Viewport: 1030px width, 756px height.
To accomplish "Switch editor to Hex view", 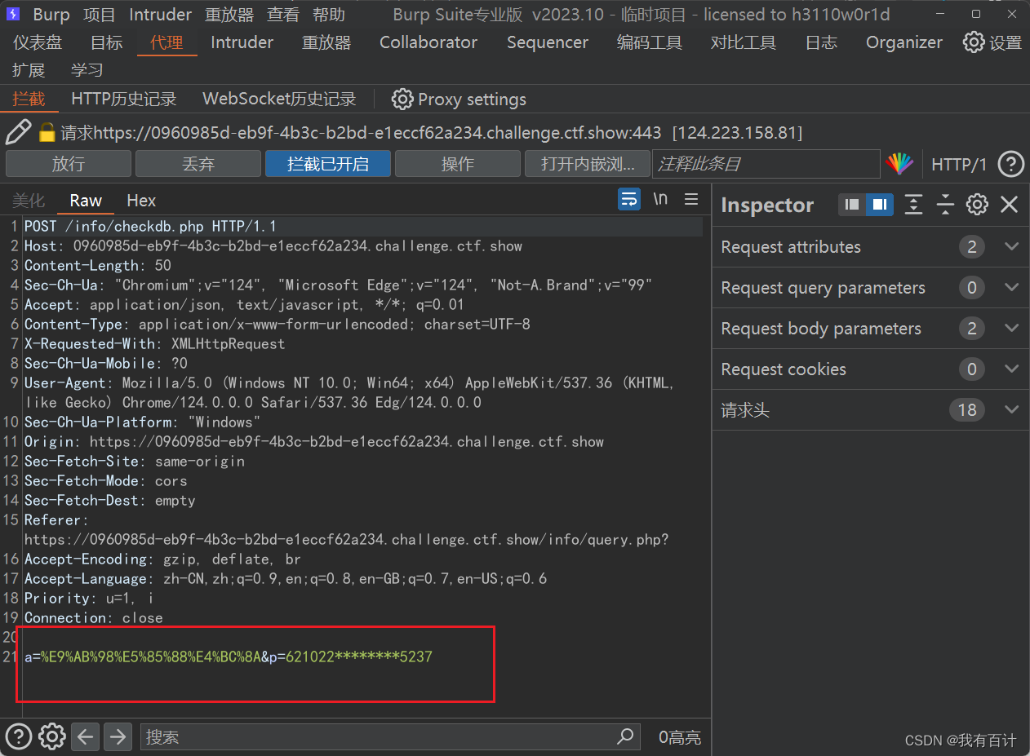I will 141,201.
